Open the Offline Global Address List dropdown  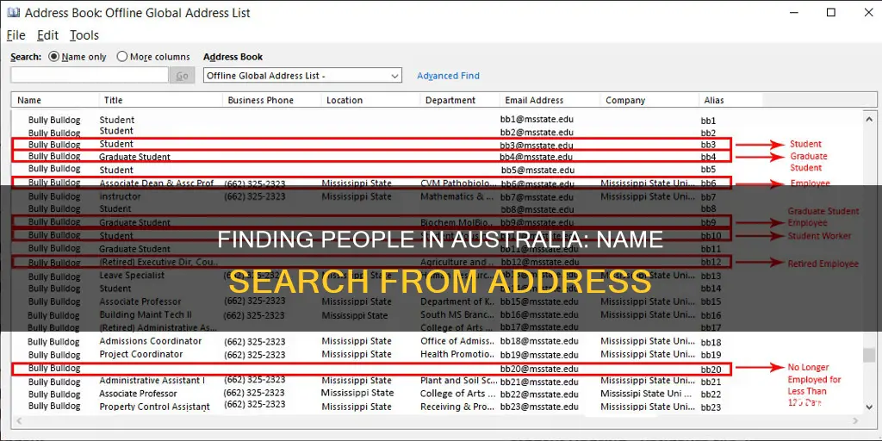[302, 76]
